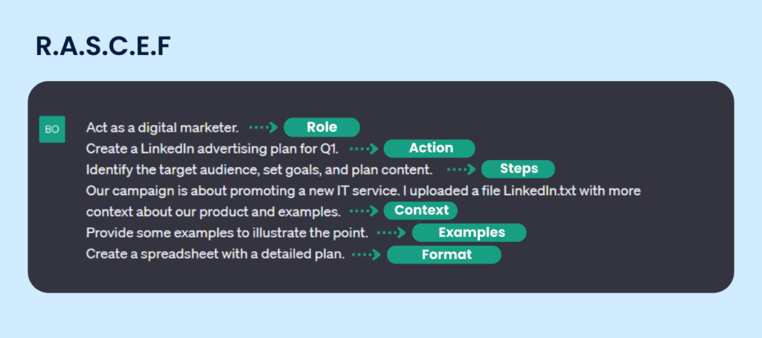Click the dotted arrow pointing to Format
Image resolution: width=762 pixels, height=338 pixels.
pos(366,255)
